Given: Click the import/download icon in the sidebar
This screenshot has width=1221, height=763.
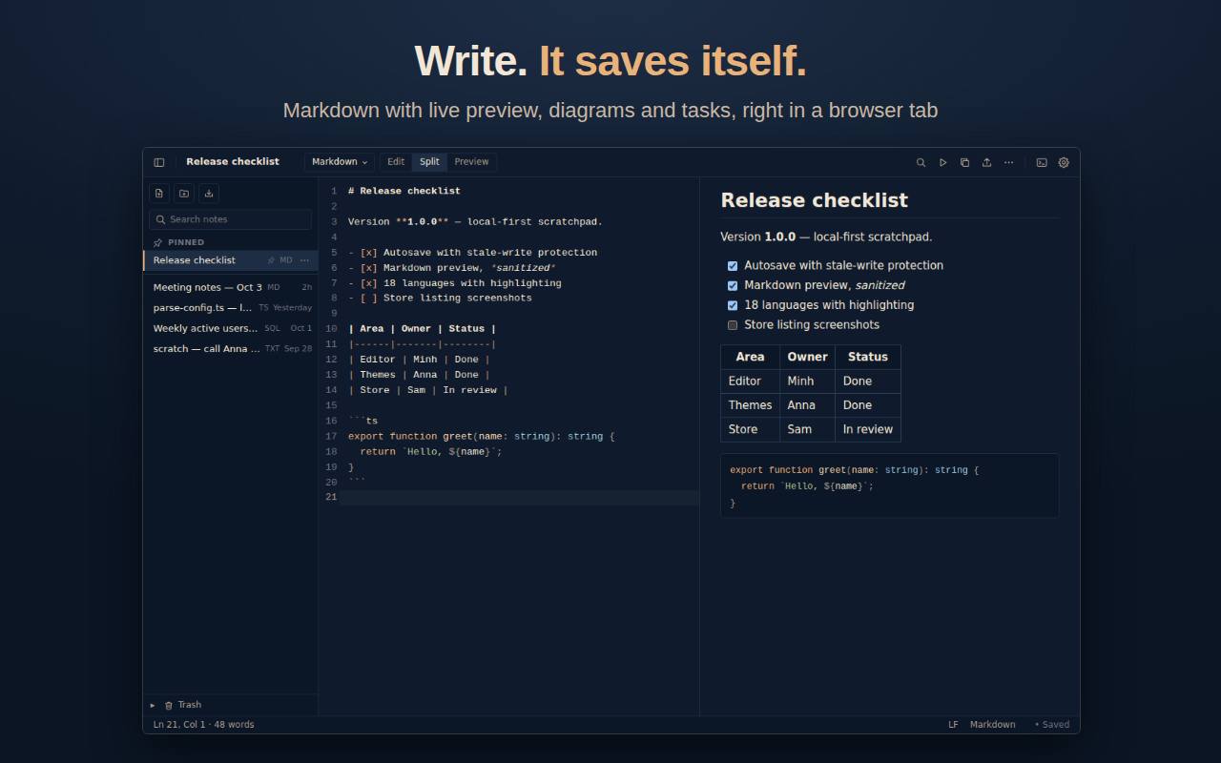Looking at the screenshot, I should pos(209,194).
